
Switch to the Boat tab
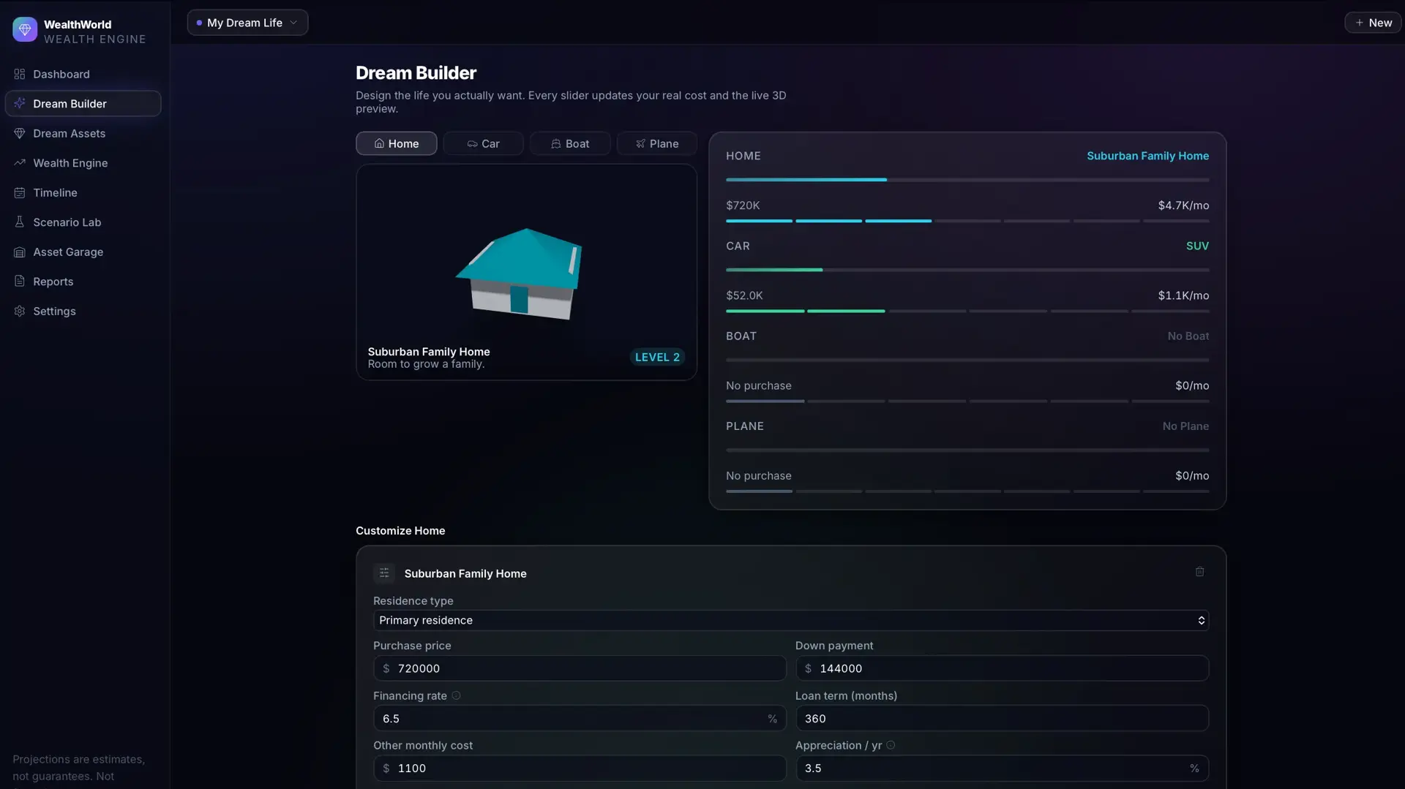pyautogui.click(x=569, y=143)
